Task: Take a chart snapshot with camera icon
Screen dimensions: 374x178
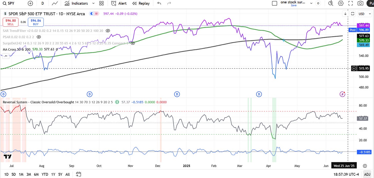Action: click(361, 3)
